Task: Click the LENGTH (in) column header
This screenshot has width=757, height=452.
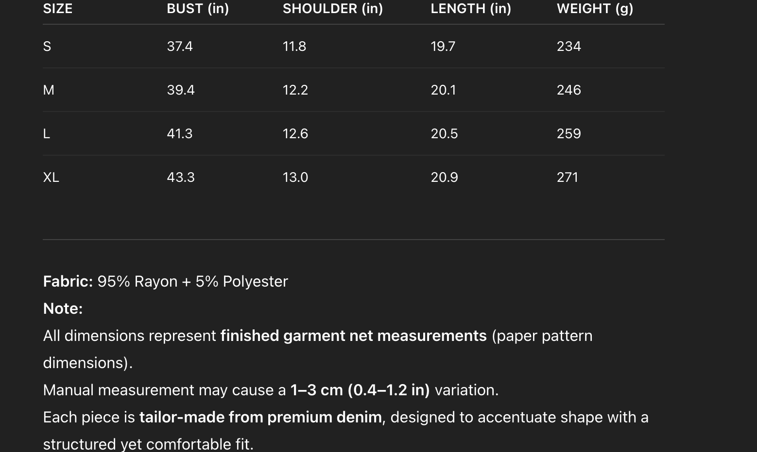Action: pos(471,9)
